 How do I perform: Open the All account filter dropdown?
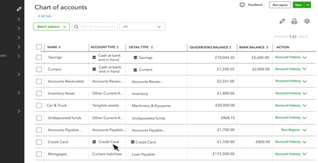click(142, 27)
